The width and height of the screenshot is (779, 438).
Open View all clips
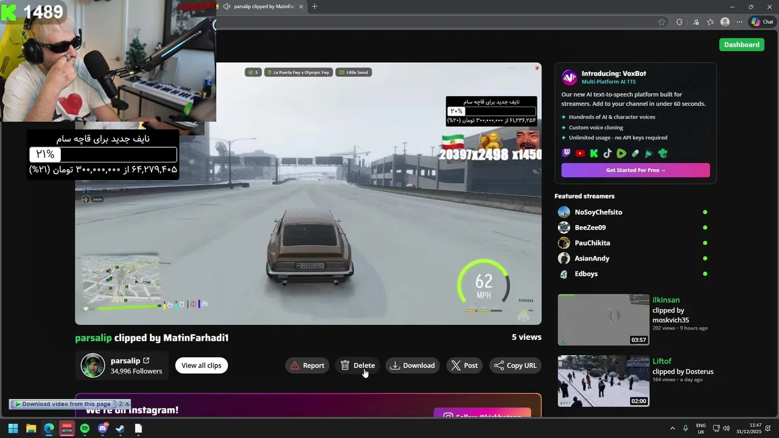pyautogui.click(x=201, y=366)
